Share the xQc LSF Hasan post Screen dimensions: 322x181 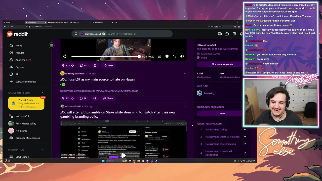coord(108,98)
